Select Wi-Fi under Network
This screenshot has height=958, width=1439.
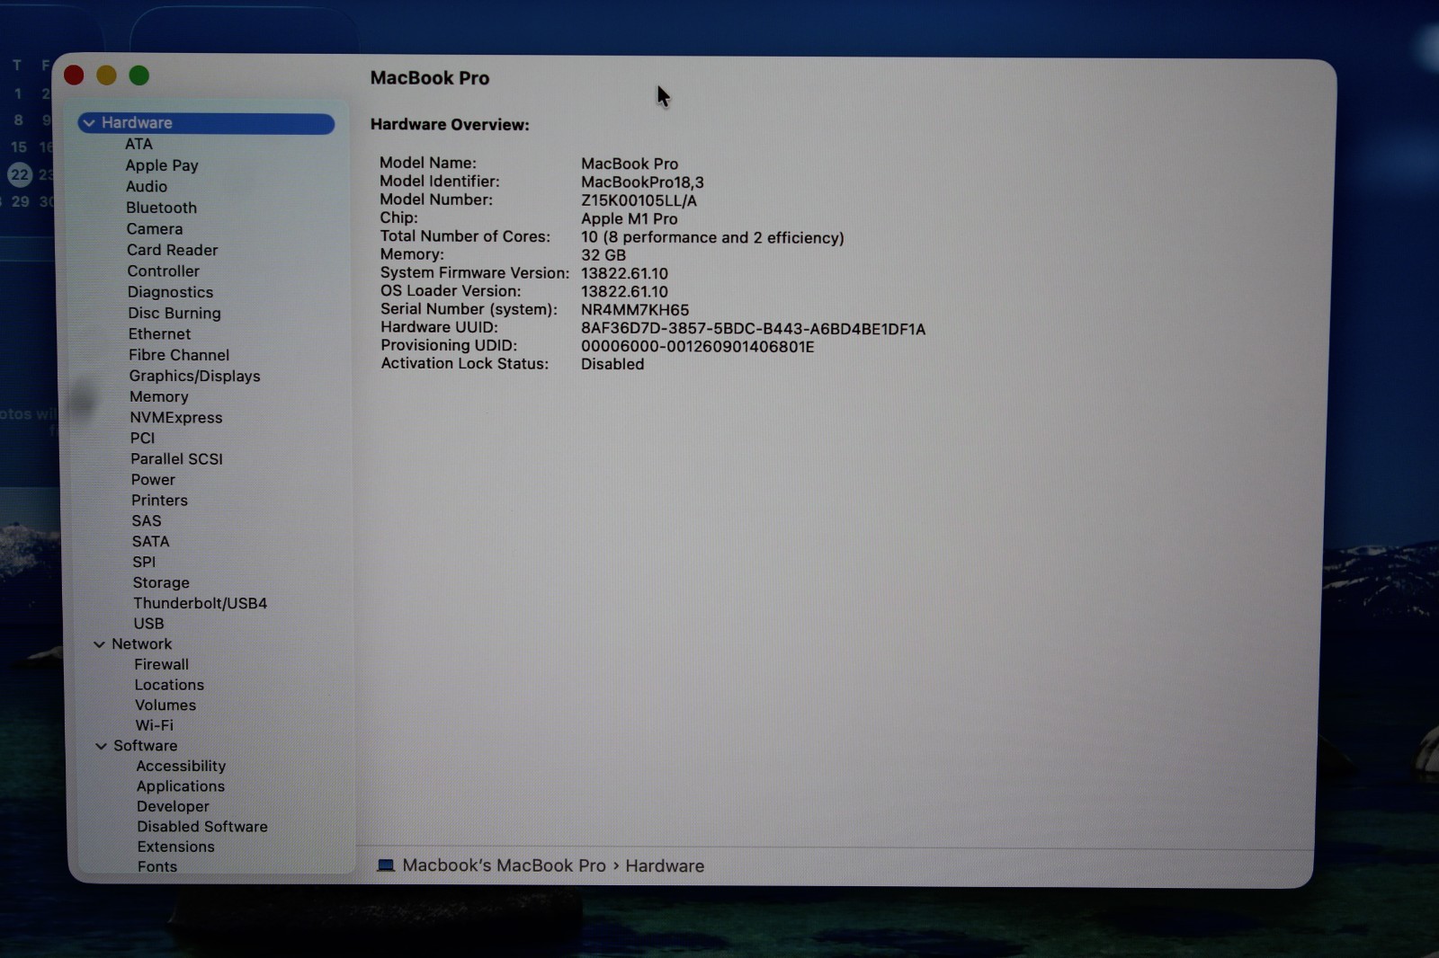pyautogui.click(x=154, y=725)
